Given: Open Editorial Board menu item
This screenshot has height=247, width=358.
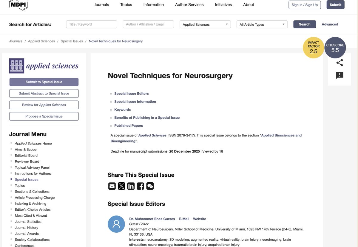Looking at the screenshot, I should click(x=26, y=156).
